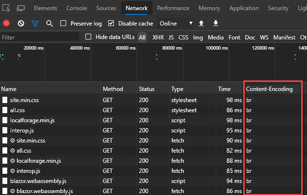The width and height of the screenshot is (307, 195).
Task: Activate the inspect element picker
Action: [x=7, y=8]
